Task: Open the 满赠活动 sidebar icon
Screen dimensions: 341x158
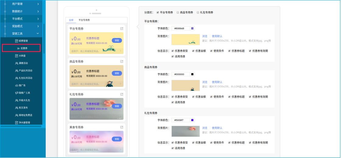Action: point(16,63)
